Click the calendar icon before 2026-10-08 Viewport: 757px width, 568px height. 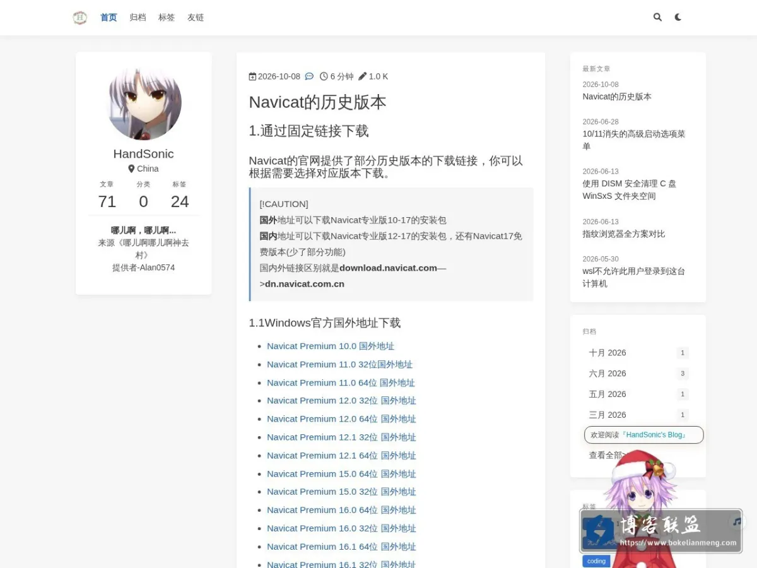point(253,76)
